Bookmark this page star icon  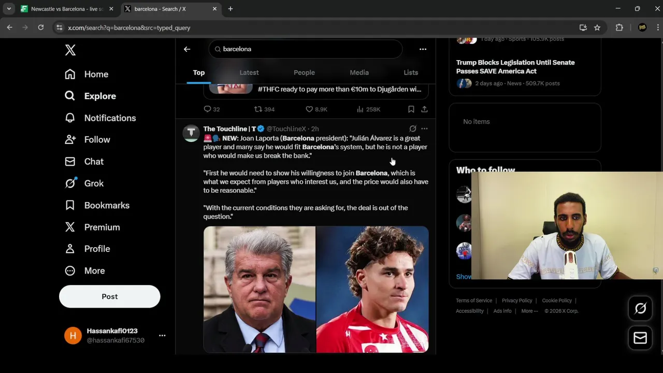pos(597,27)
